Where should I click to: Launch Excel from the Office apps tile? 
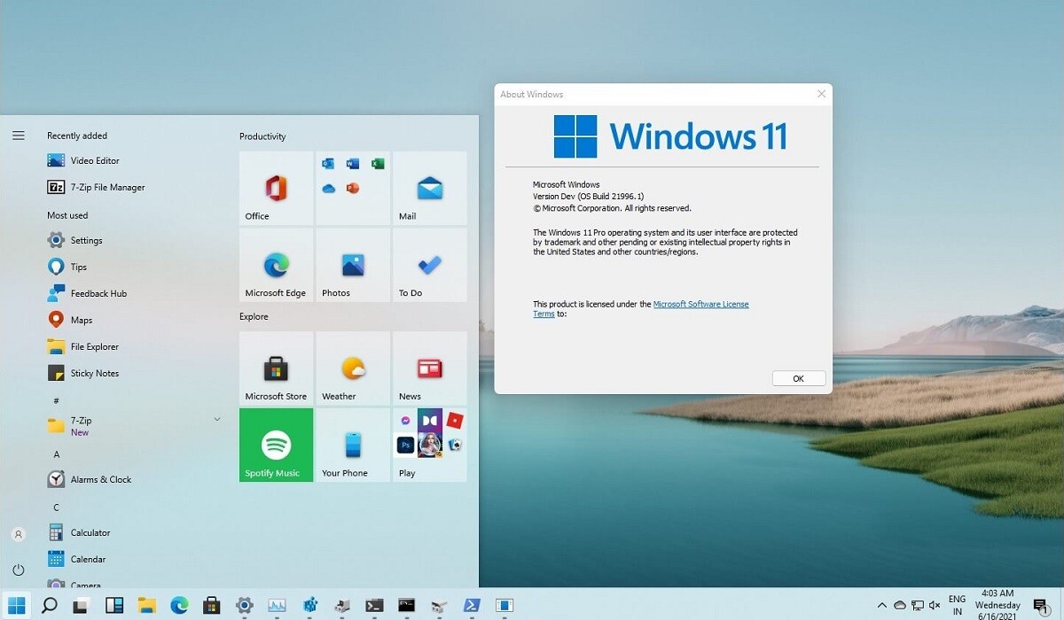(x=378, y=164)
